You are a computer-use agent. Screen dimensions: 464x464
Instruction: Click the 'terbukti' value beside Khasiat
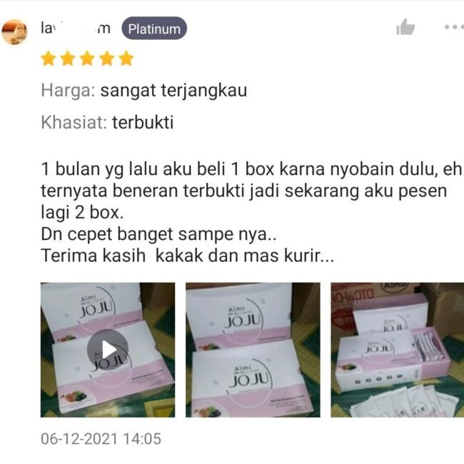click(x=143, y=122)
